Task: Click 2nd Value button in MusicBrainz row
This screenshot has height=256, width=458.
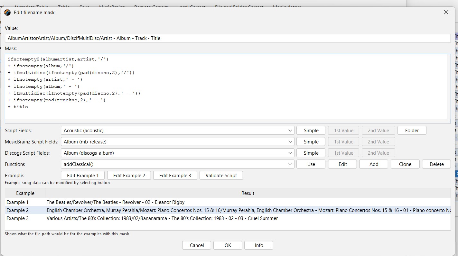Action: [379, 142]
